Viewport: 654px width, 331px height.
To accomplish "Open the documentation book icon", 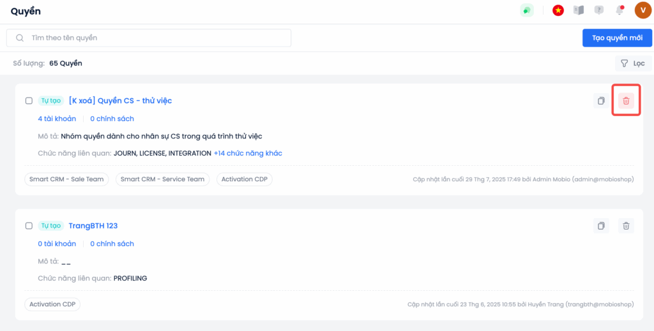I will tap(579, 10).
